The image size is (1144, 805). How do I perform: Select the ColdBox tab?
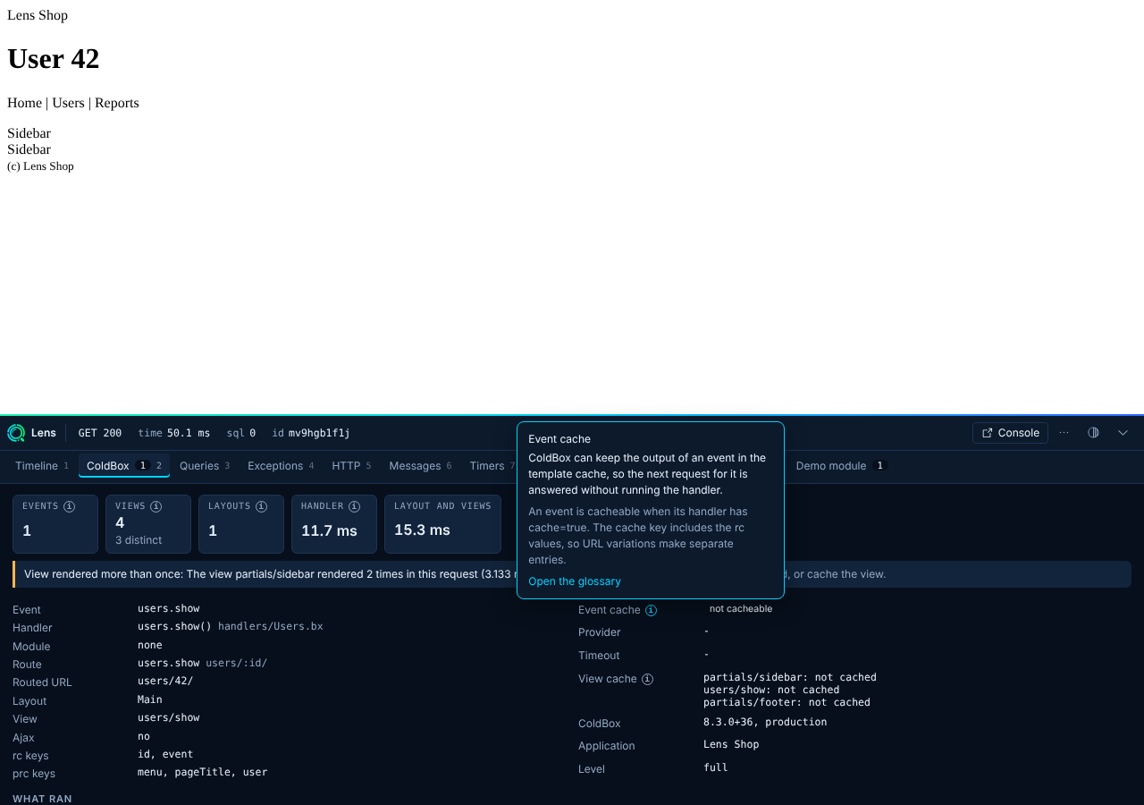coord(124,466)
